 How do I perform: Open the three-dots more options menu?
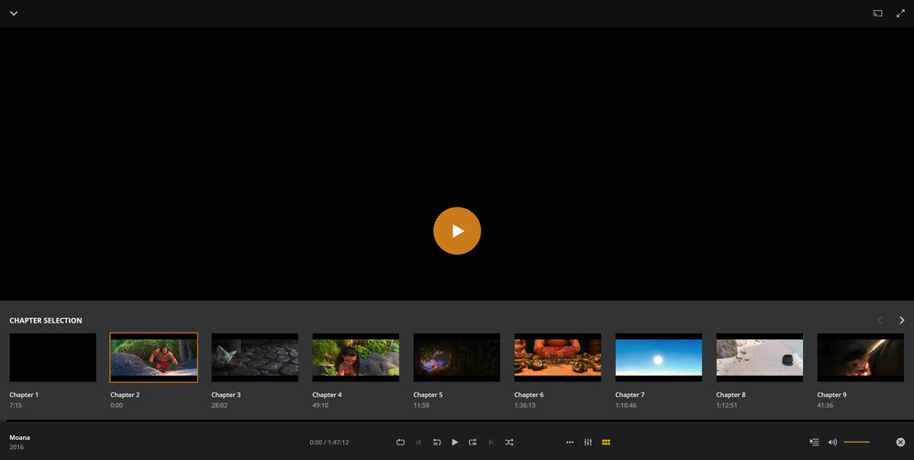(x=570, y=443)
